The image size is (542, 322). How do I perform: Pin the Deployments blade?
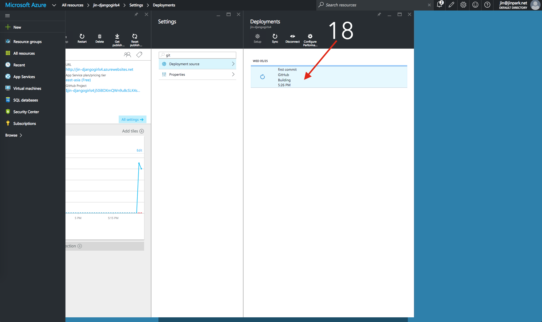point(379,14)
